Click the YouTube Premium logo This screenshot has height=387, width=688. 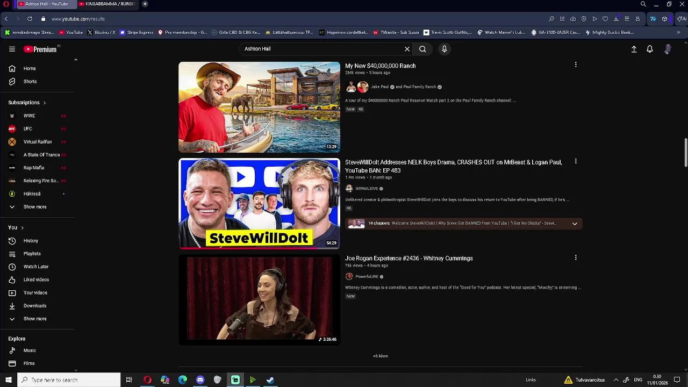coord(41,49)
